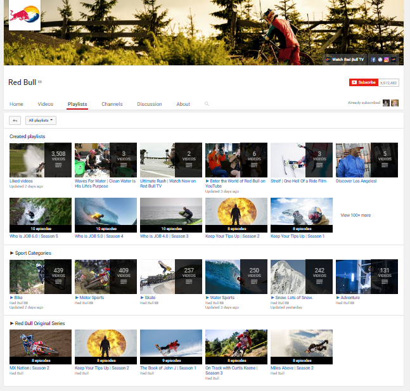The height and width of the screenshot is (391, 410).
Task: Click the verified badge beside Red Bull name
Action: point(40,82)
